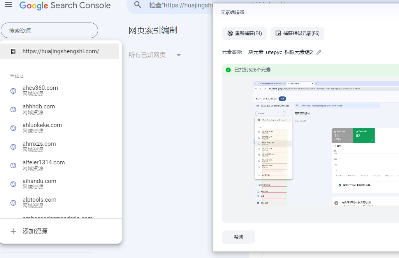Screen dimensions: 399x258
Task: Select aifeier1314.com domain property
Action: tap(59, 165)
